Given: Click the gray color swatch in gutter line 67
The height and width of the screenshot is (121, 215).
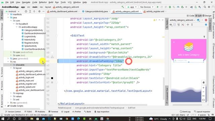Looking at the screenshot, I should tap(52, 82).
